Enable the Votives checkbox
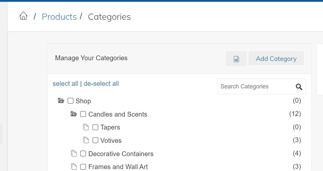The height and width of the screenshot is (171, 323). click(x=95, y=140)
